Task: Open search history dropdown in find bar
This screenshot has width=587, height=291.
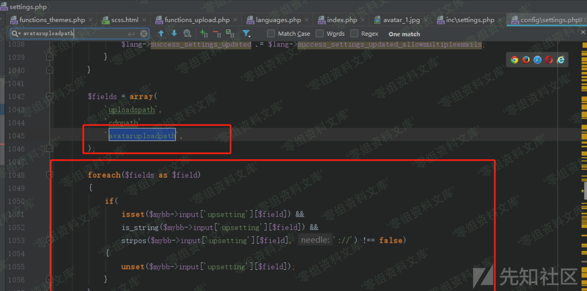Action: [x=16, y=34]
